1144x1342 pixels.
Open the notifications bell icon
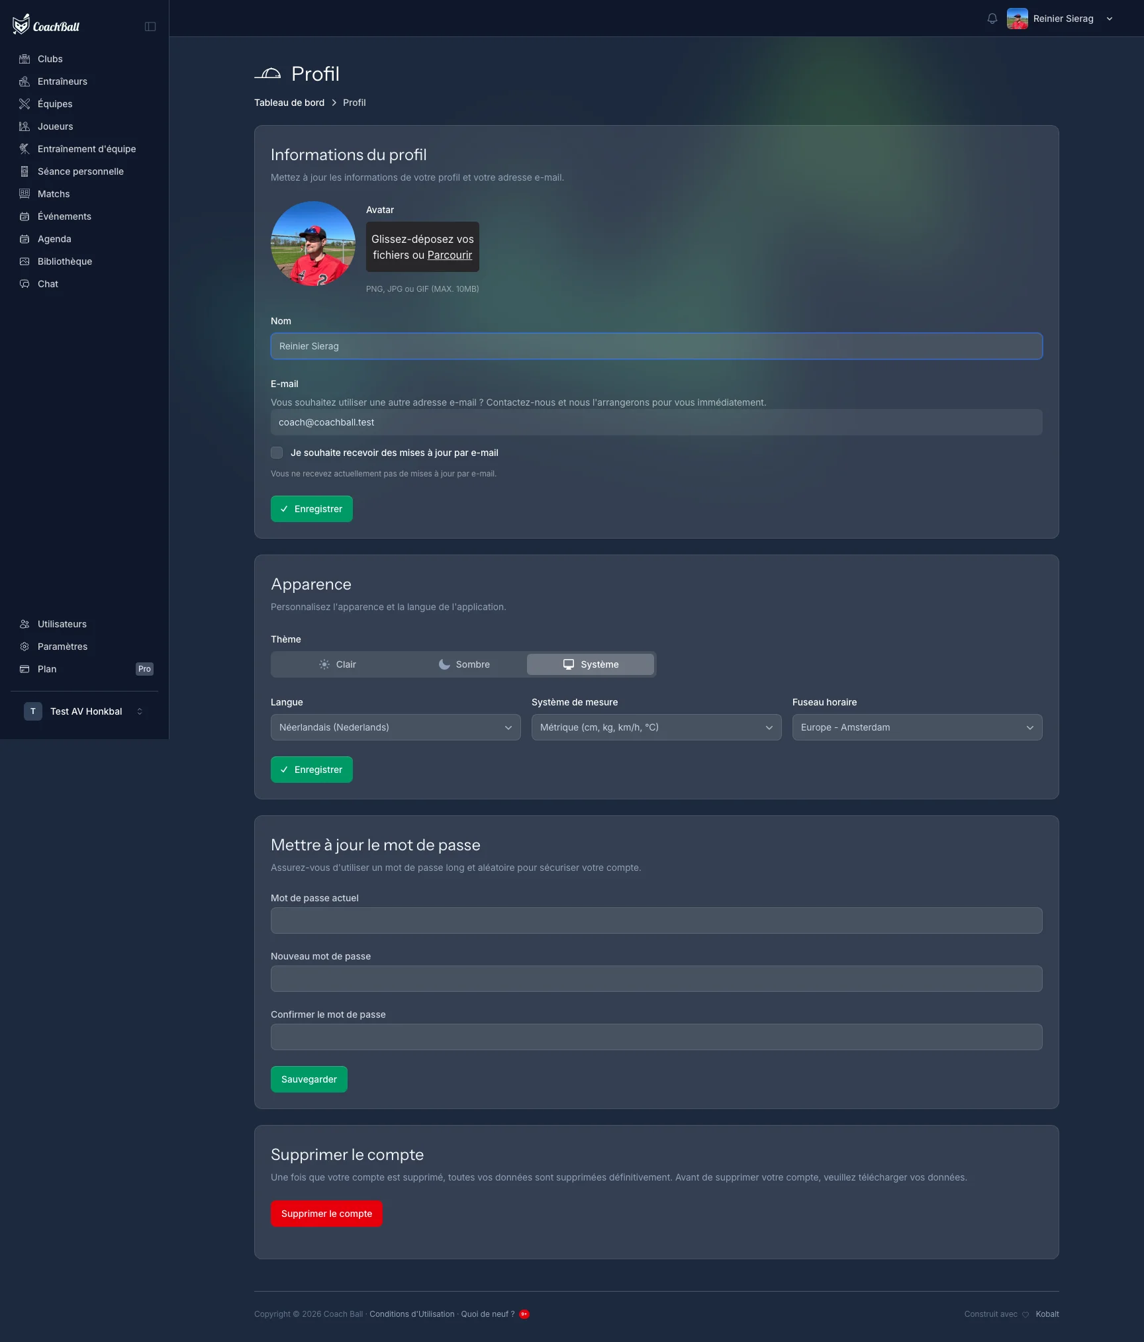[992, 19]
